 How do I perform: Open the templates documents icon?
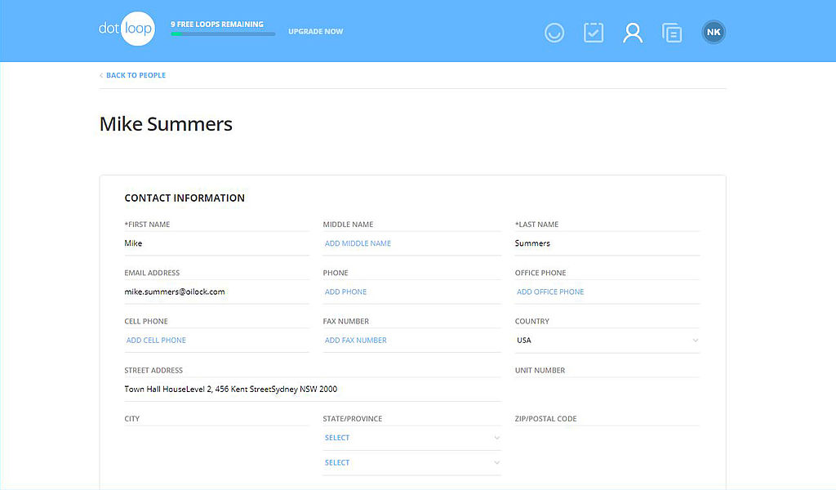pos(672,33)
